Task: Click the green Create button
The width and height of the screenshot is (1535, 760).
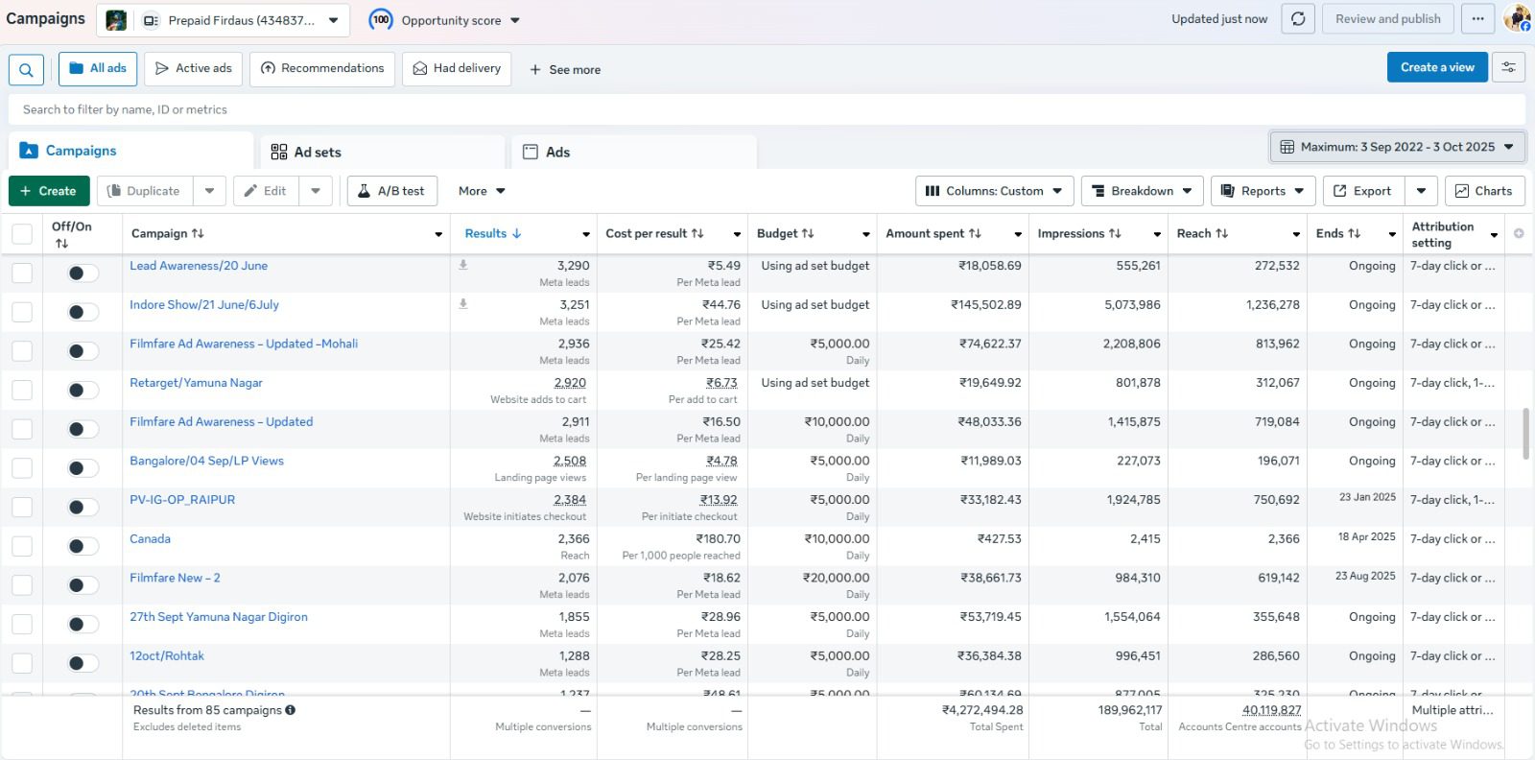Action: pyautogui.click(x=49, y=191)
